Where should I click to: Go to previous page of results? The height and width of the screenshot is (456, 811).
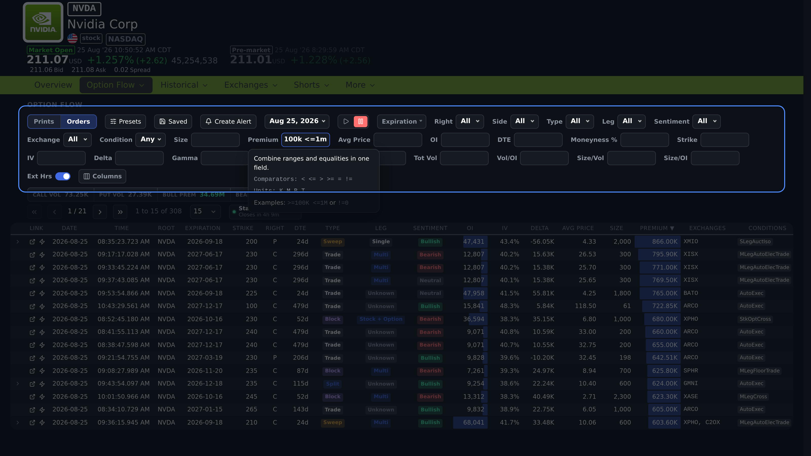click(x=54, y=212)
